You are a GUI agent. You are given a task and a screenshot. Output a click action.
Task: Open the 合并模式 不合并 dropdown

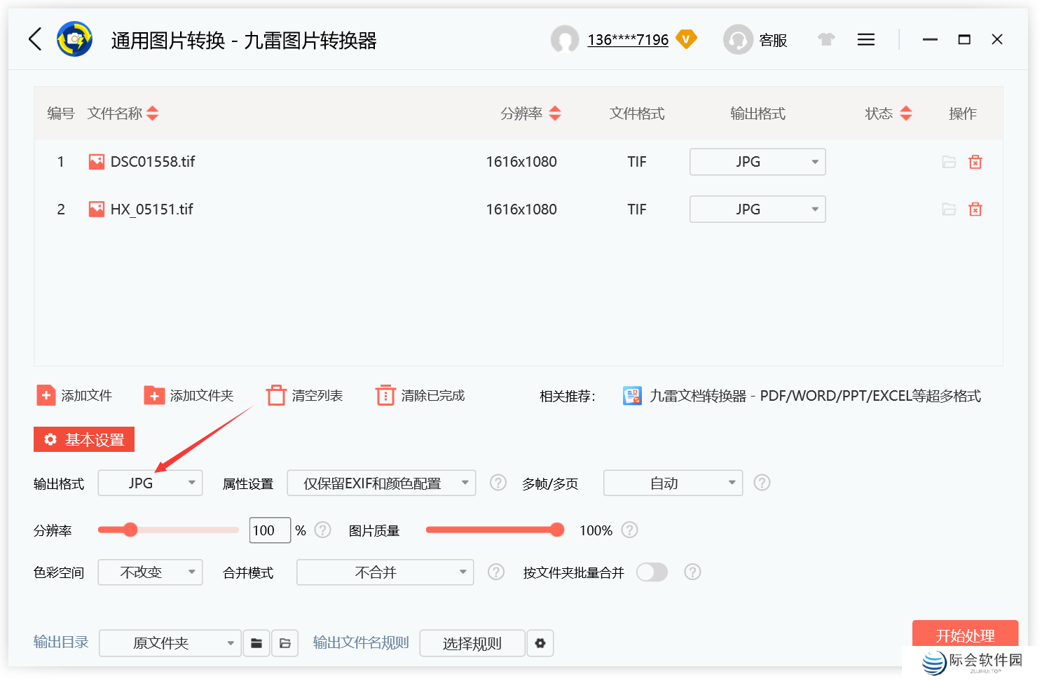point(385,572)
